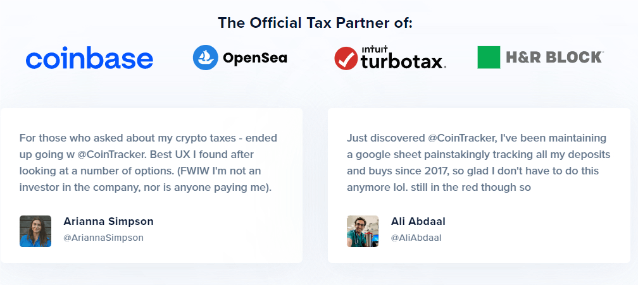The height and width of the screenshot is (285, 638).
Task: Open Ali Abdaal's profile photo
Action: pyautogui.click(x=363, y=231)
